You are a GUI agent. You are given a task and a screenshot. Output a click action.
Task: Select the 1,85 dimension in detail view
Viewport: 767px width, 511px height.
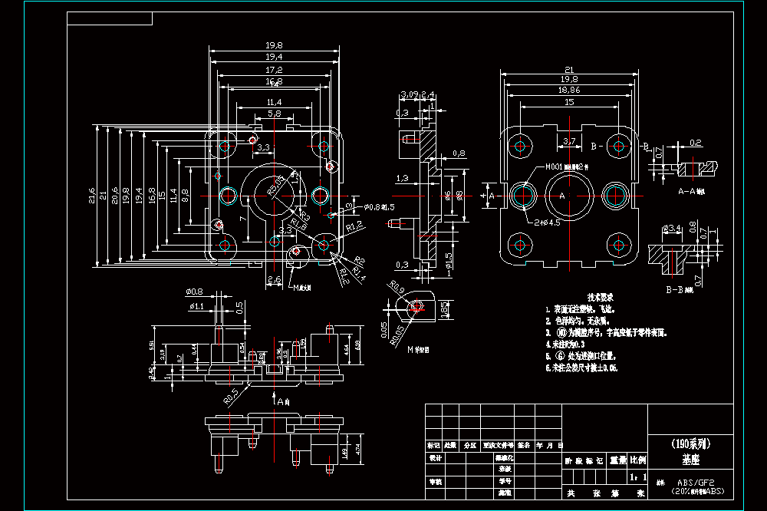[x=443, y=309]
